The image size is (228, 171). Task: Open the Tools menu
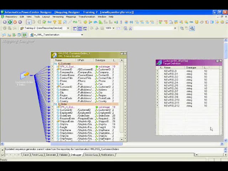click(37, 17)
